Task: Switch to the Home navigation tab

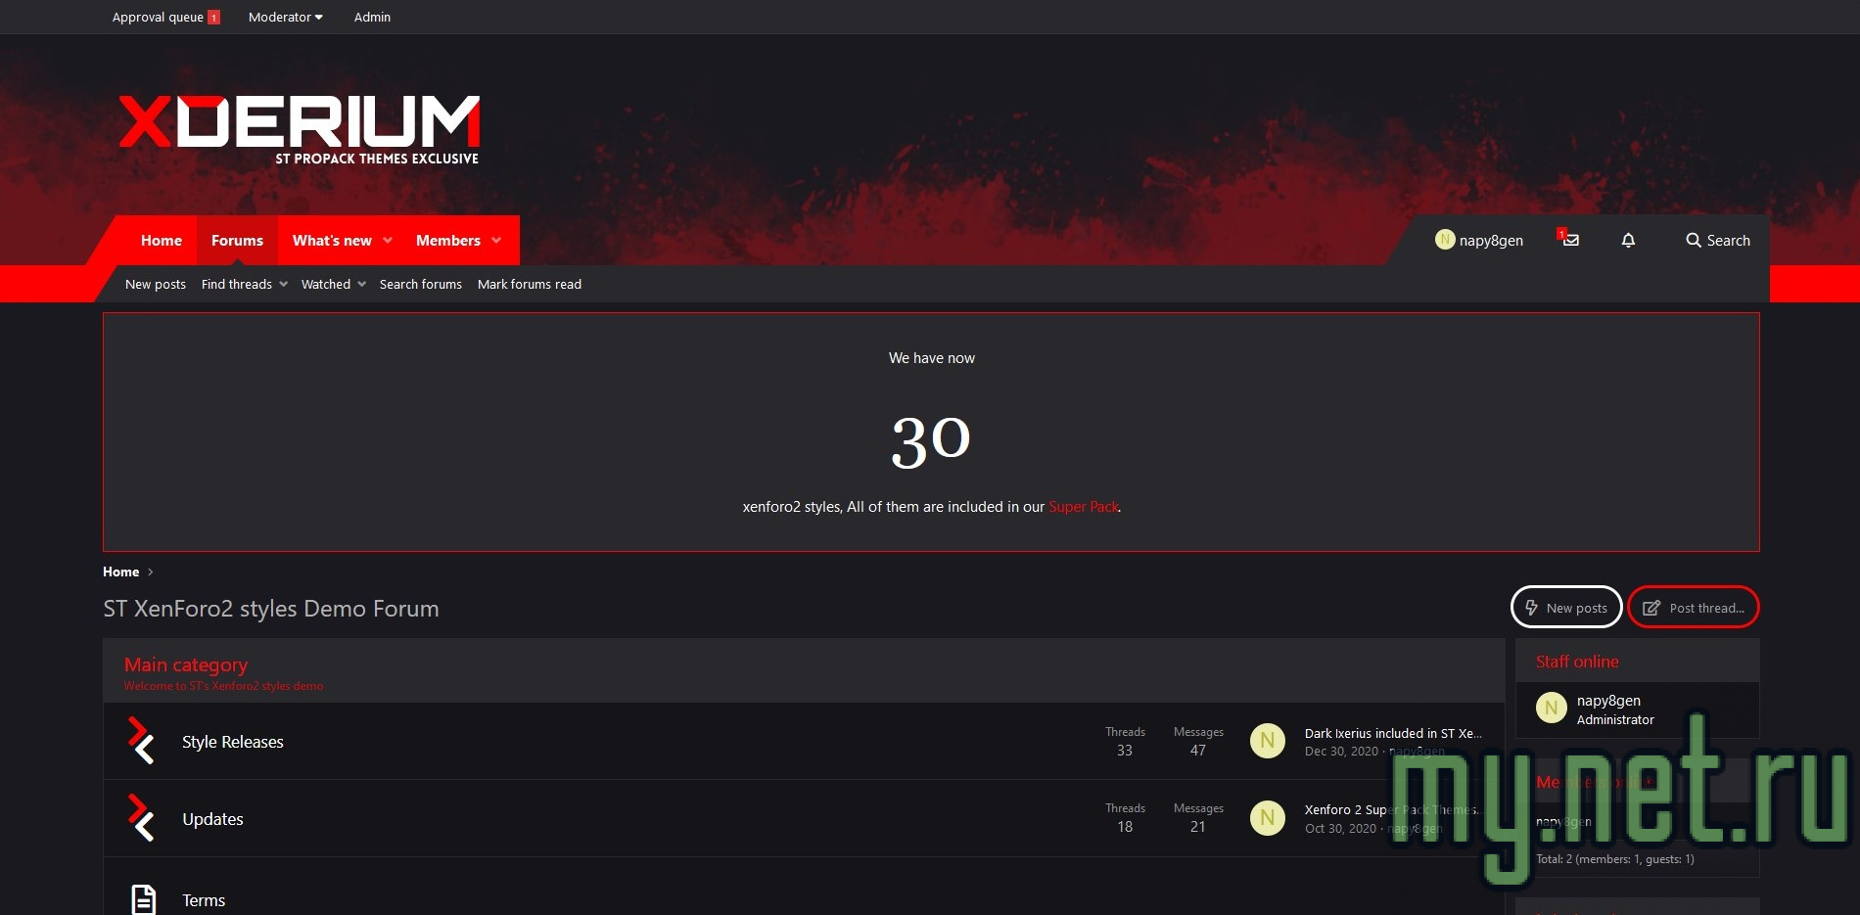Action: click(161, 241)
